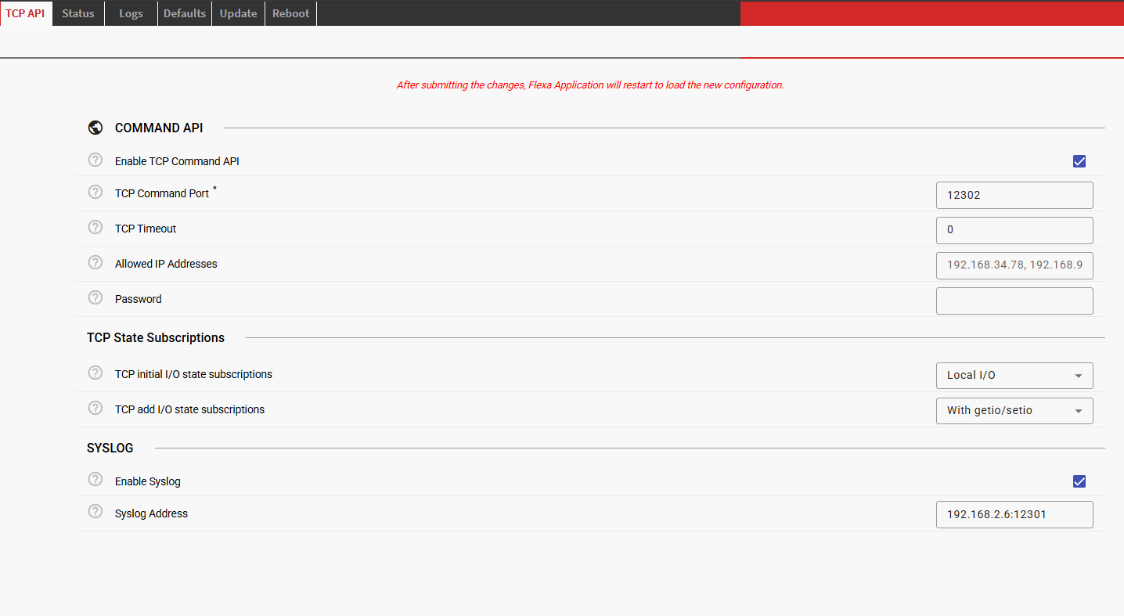Expand the TCP add I/O state subscriptions dropdown
This screenshot has width=1124, height=616.
pyautogui.click(x=1014, y=411)
